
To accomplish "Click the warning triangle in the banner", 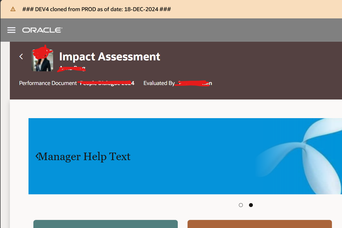I will tap(13, 9).
